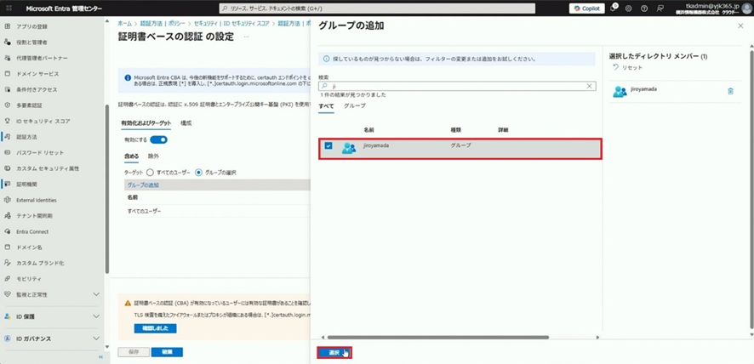Switch to the 除外 tab

click(154, 156)
